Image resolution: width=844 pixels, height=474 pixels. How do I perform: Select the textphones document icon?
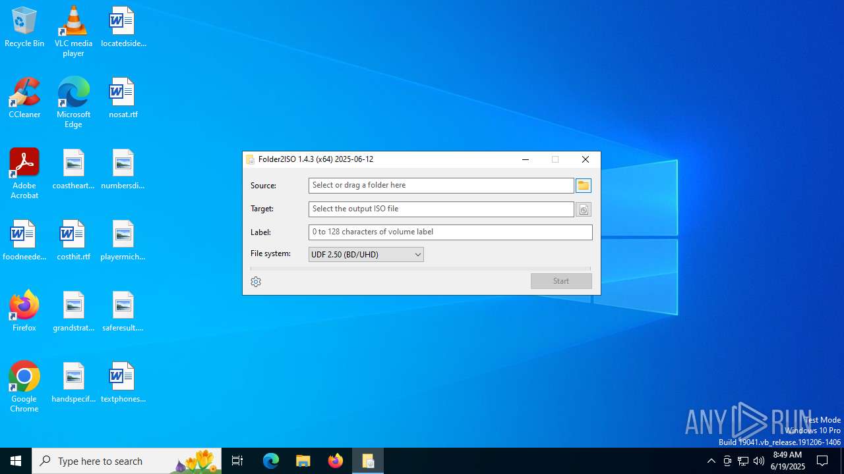point(123,383)
